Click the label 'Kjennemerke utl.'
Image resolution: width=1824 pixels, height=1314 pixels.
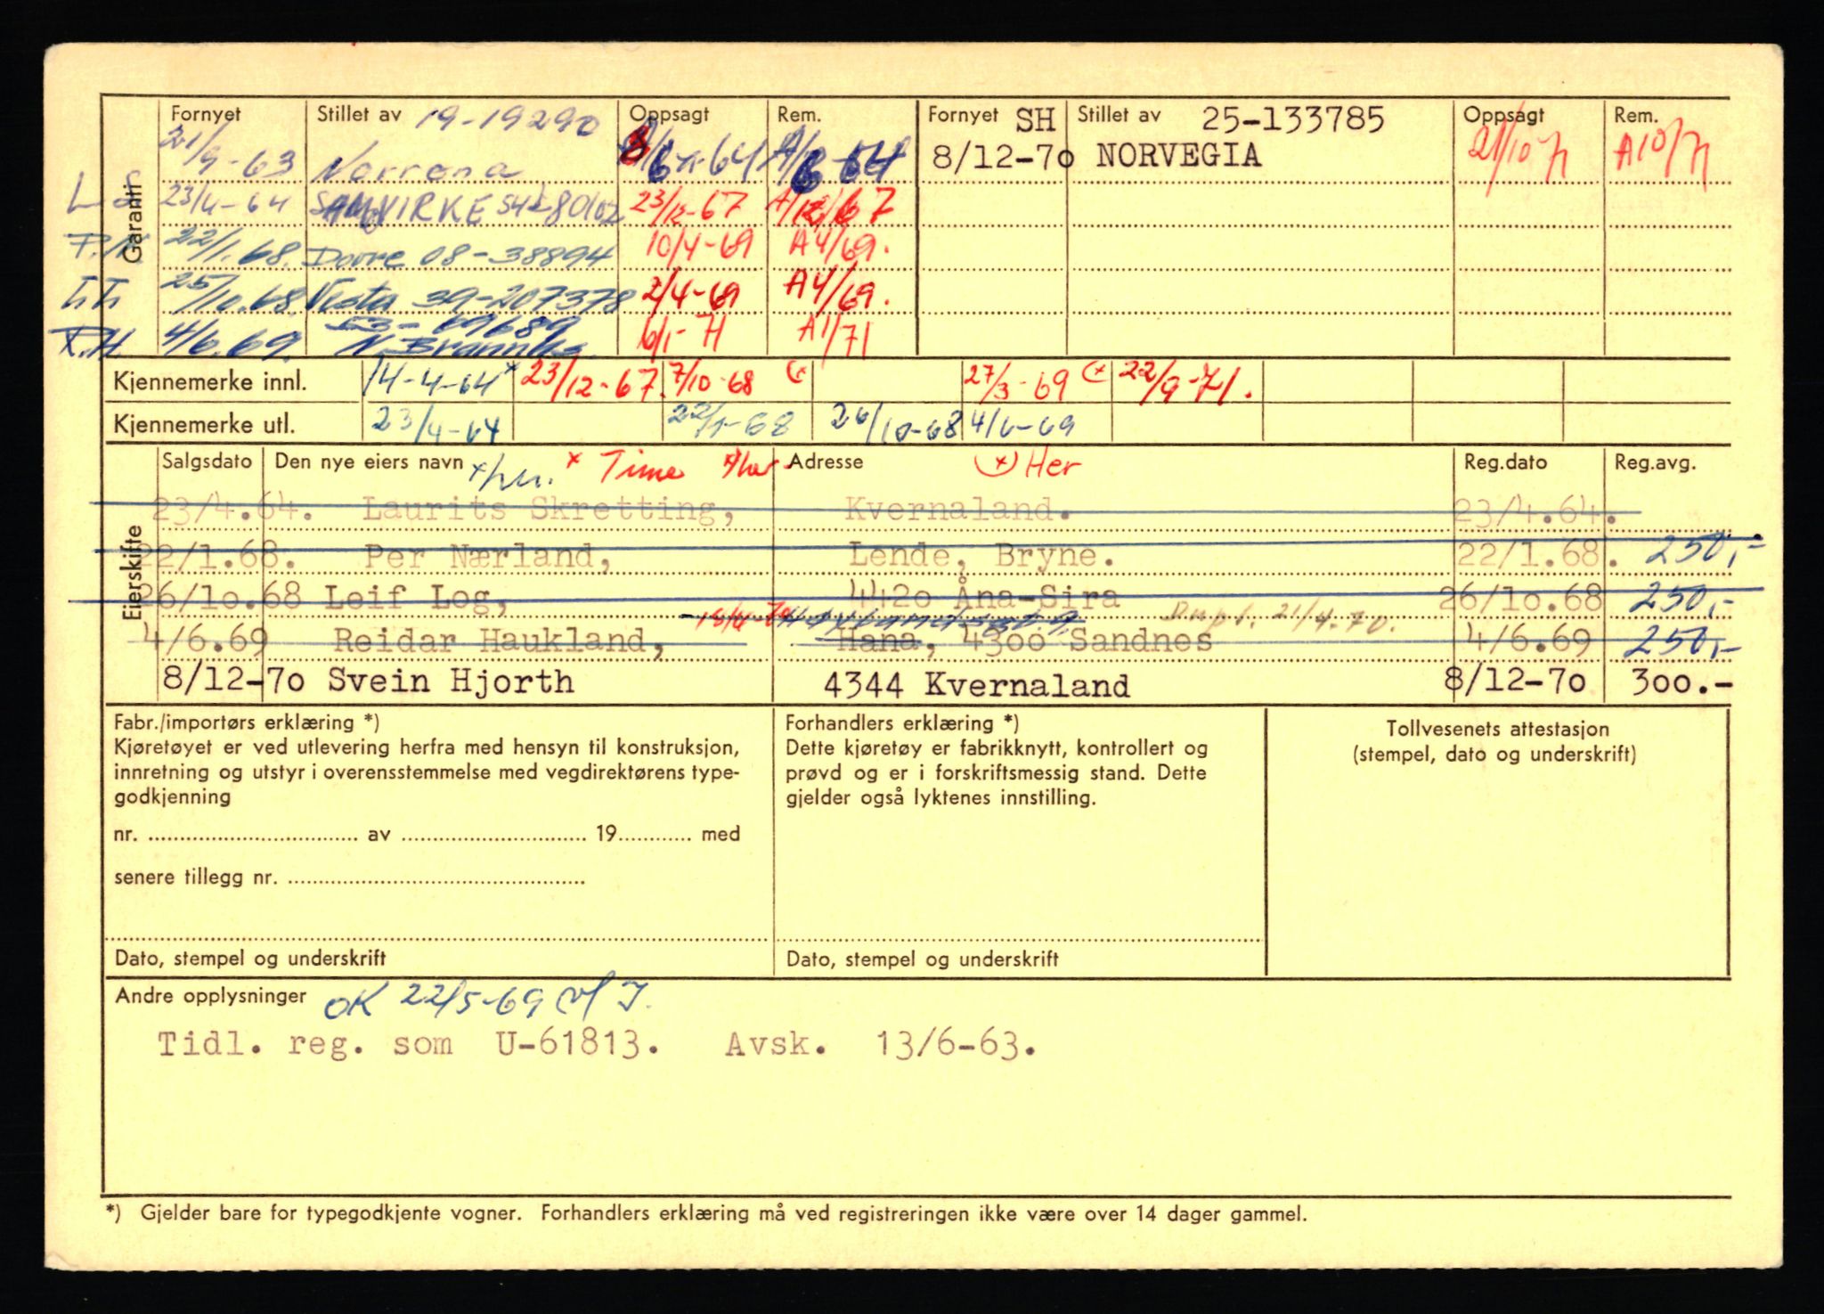[x=204, y=425]
